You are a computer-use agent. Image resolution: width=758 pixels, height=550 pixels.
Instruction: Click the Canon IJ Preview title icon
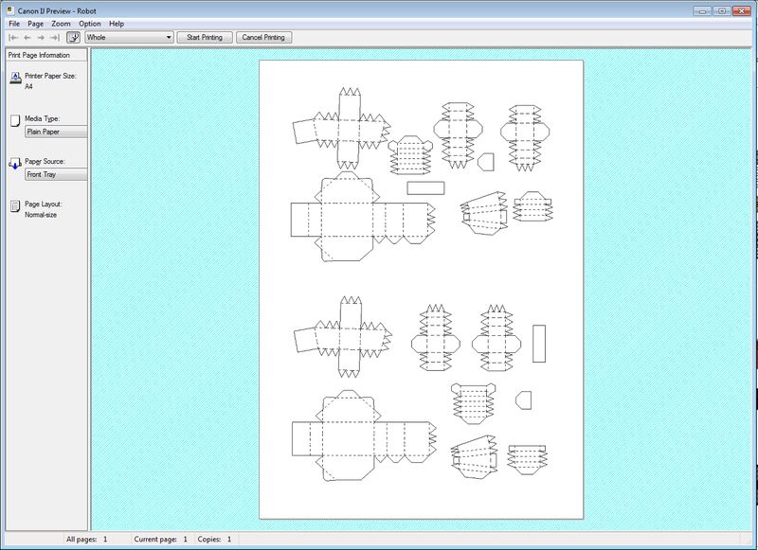10,10
